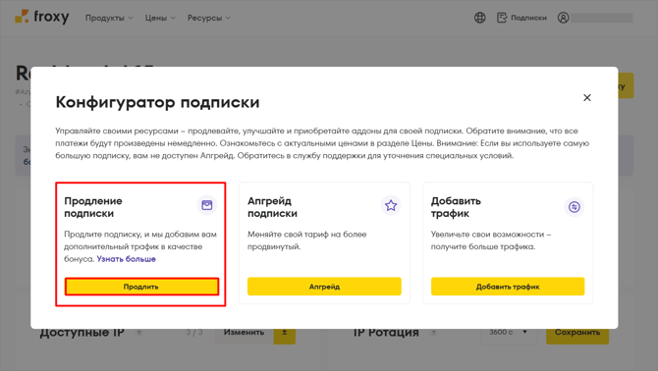Click the add traffic circle icon
The height and width of the screenshot is (371, 658).
point(575,207)
